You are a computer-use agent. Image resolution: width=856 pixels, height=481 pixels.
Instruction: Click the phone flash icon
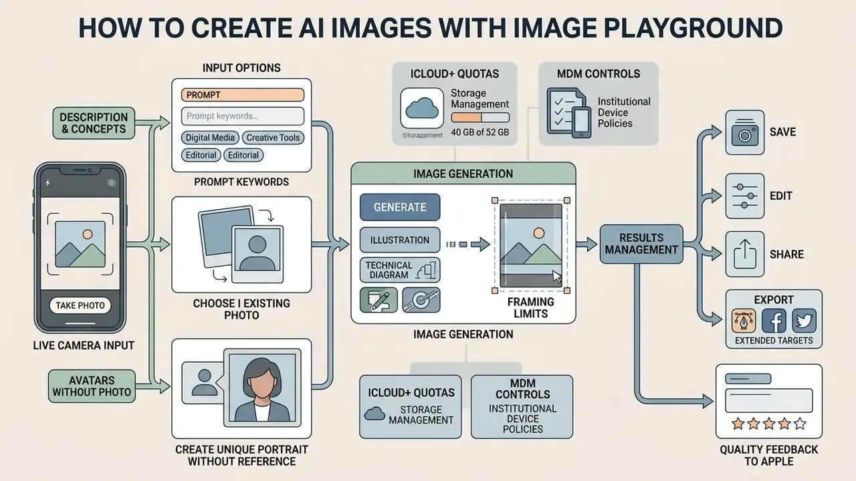pyautogui.click(x=47, y=182)
